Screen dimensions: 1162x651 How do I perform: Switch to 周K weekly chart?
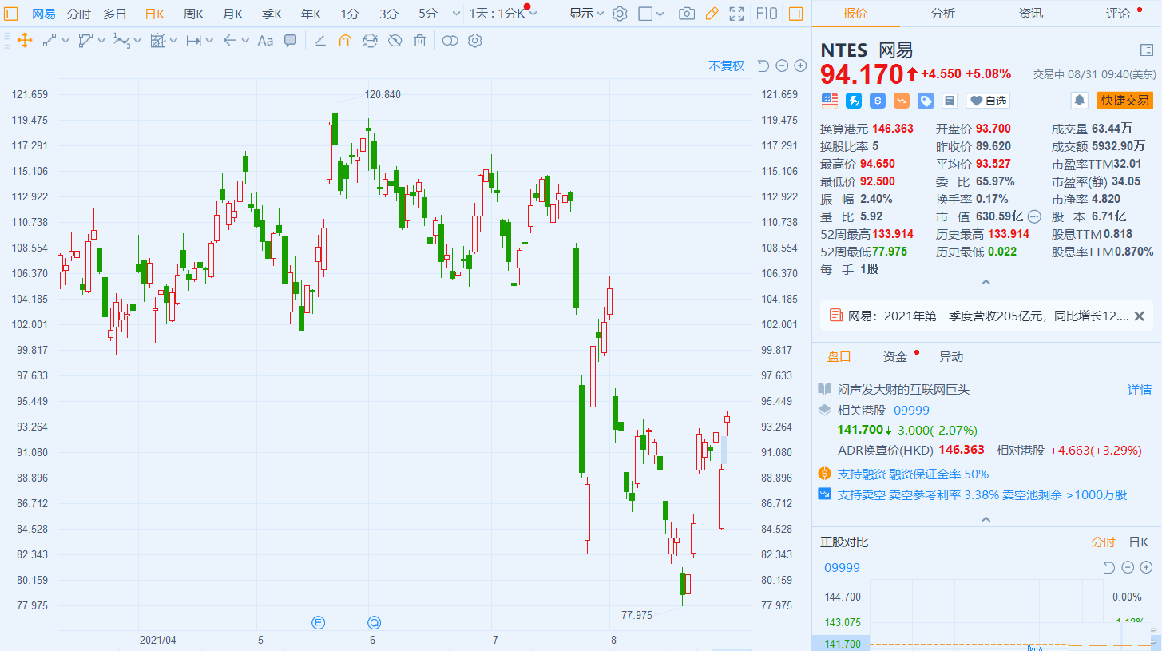[x=193, y=14]
